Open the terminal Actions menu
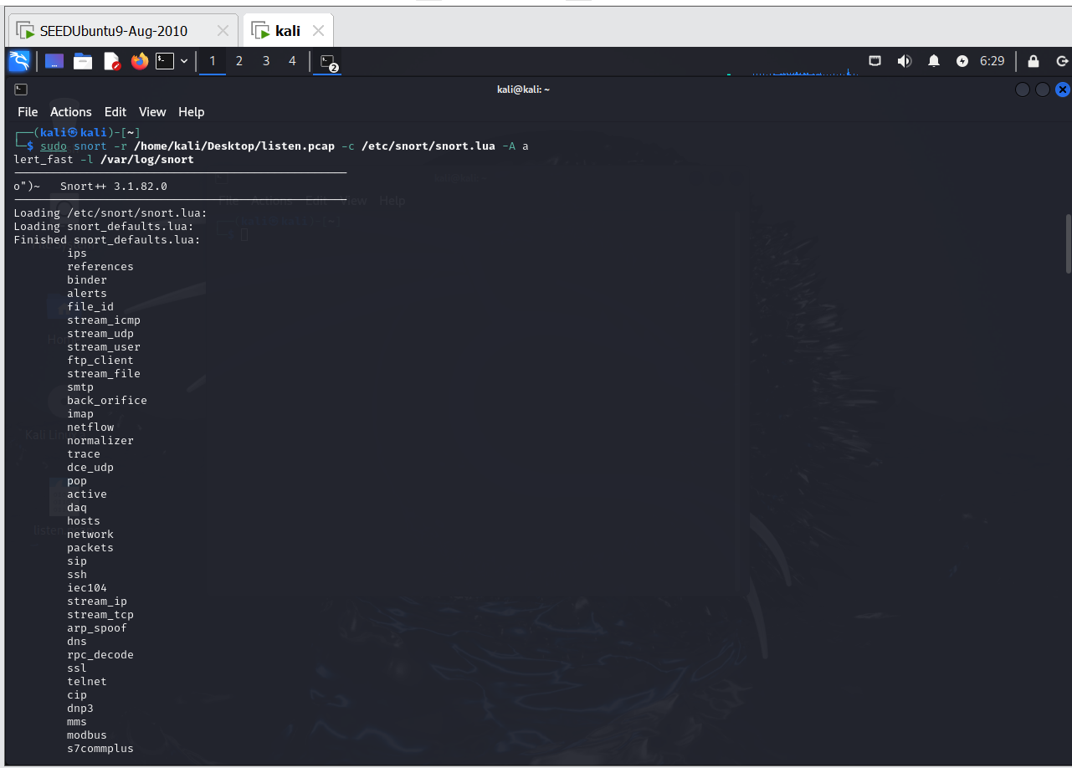The height and width of the screenshot is (768, 1072). pos(71,112)
